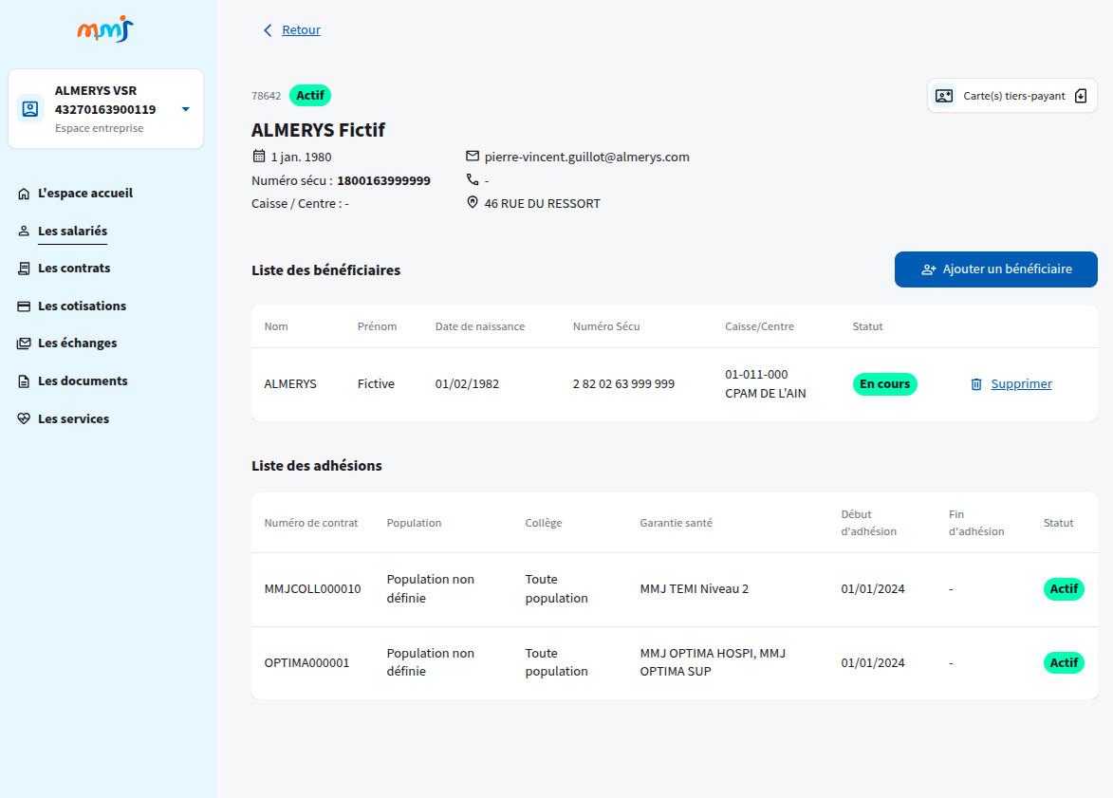Click the MMJ logo
This screenshot has height=798, width=1113.
pyautogui.click(x=105, y=29)
